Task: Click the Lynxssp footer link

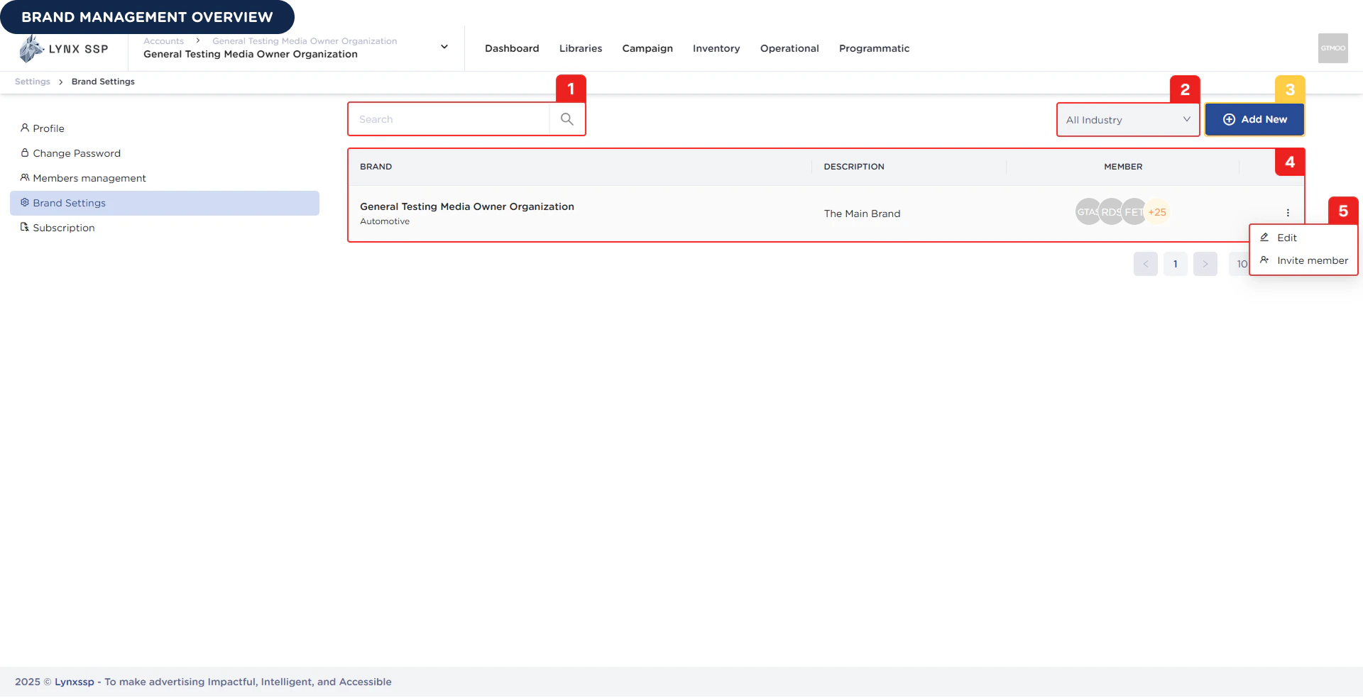Action: (x=75, y=682)
